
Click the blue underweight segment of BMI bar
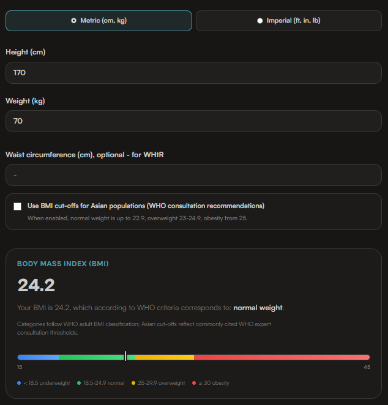38,357
